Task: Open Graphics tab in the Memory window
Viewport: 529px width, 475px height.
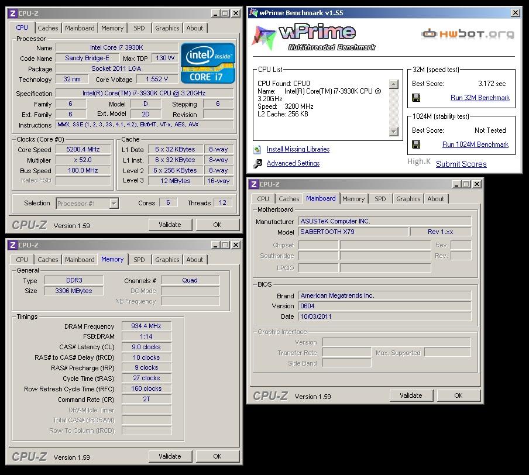Action: point(167,260)
